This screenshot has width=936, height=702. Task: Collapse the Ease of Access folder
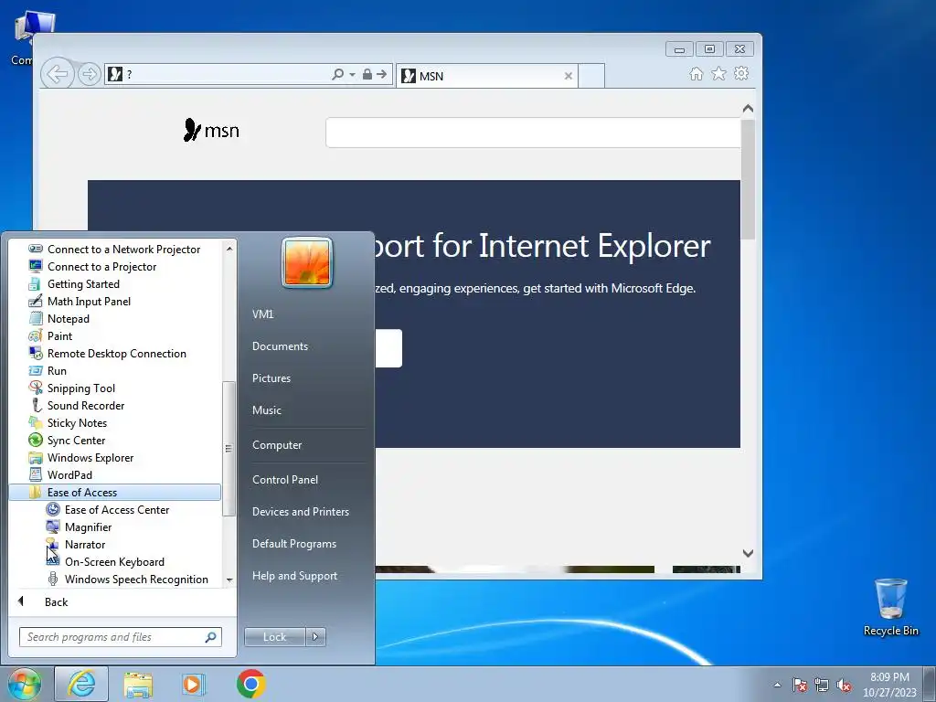(x=114, y=492)
